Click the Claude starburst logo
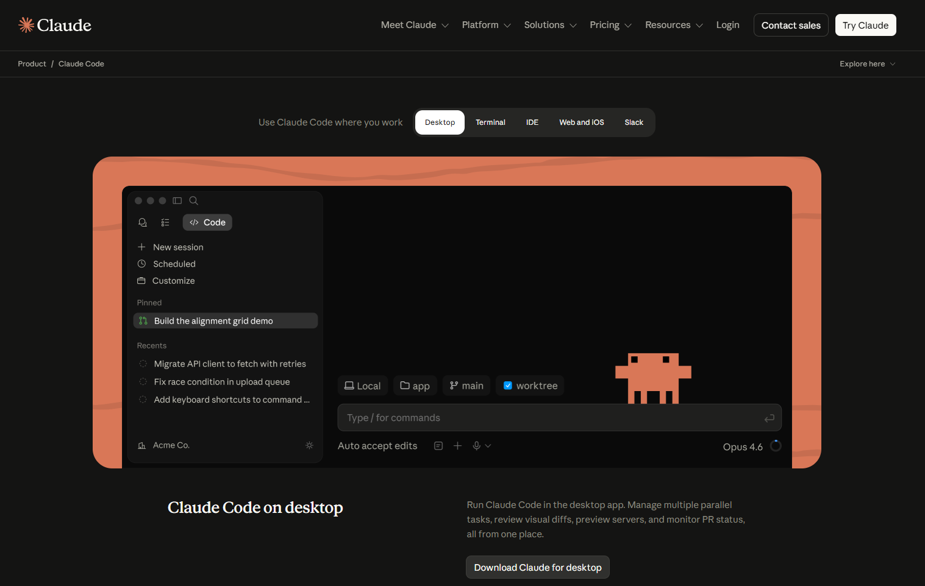 click(x=26, y=24)
